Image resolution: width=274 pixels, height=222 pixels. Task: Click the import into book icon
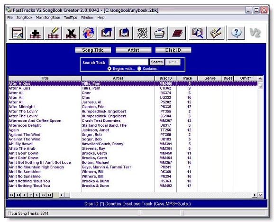(106, 33)
